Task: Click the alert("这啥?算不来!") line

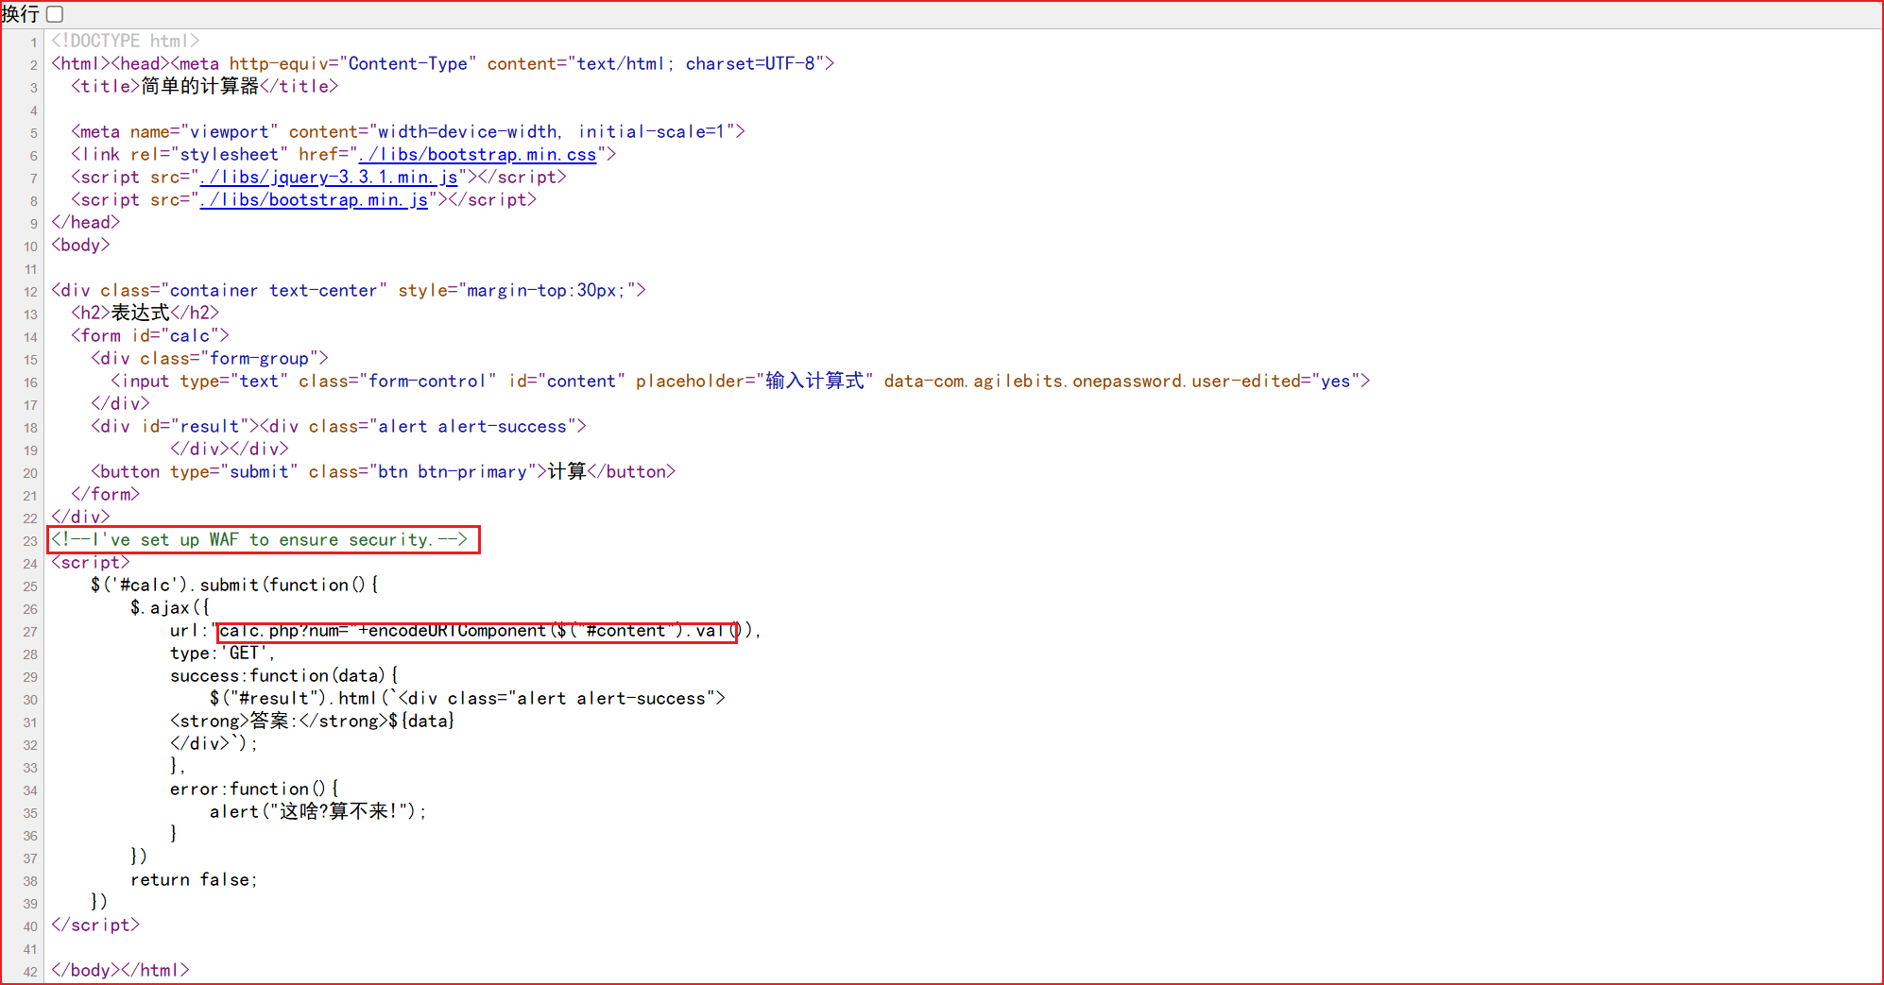Action: [x=318, y=811]
